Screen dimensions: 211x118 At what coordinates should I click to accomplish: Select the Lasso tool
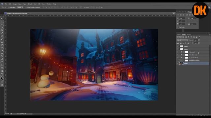coord(2,25)
